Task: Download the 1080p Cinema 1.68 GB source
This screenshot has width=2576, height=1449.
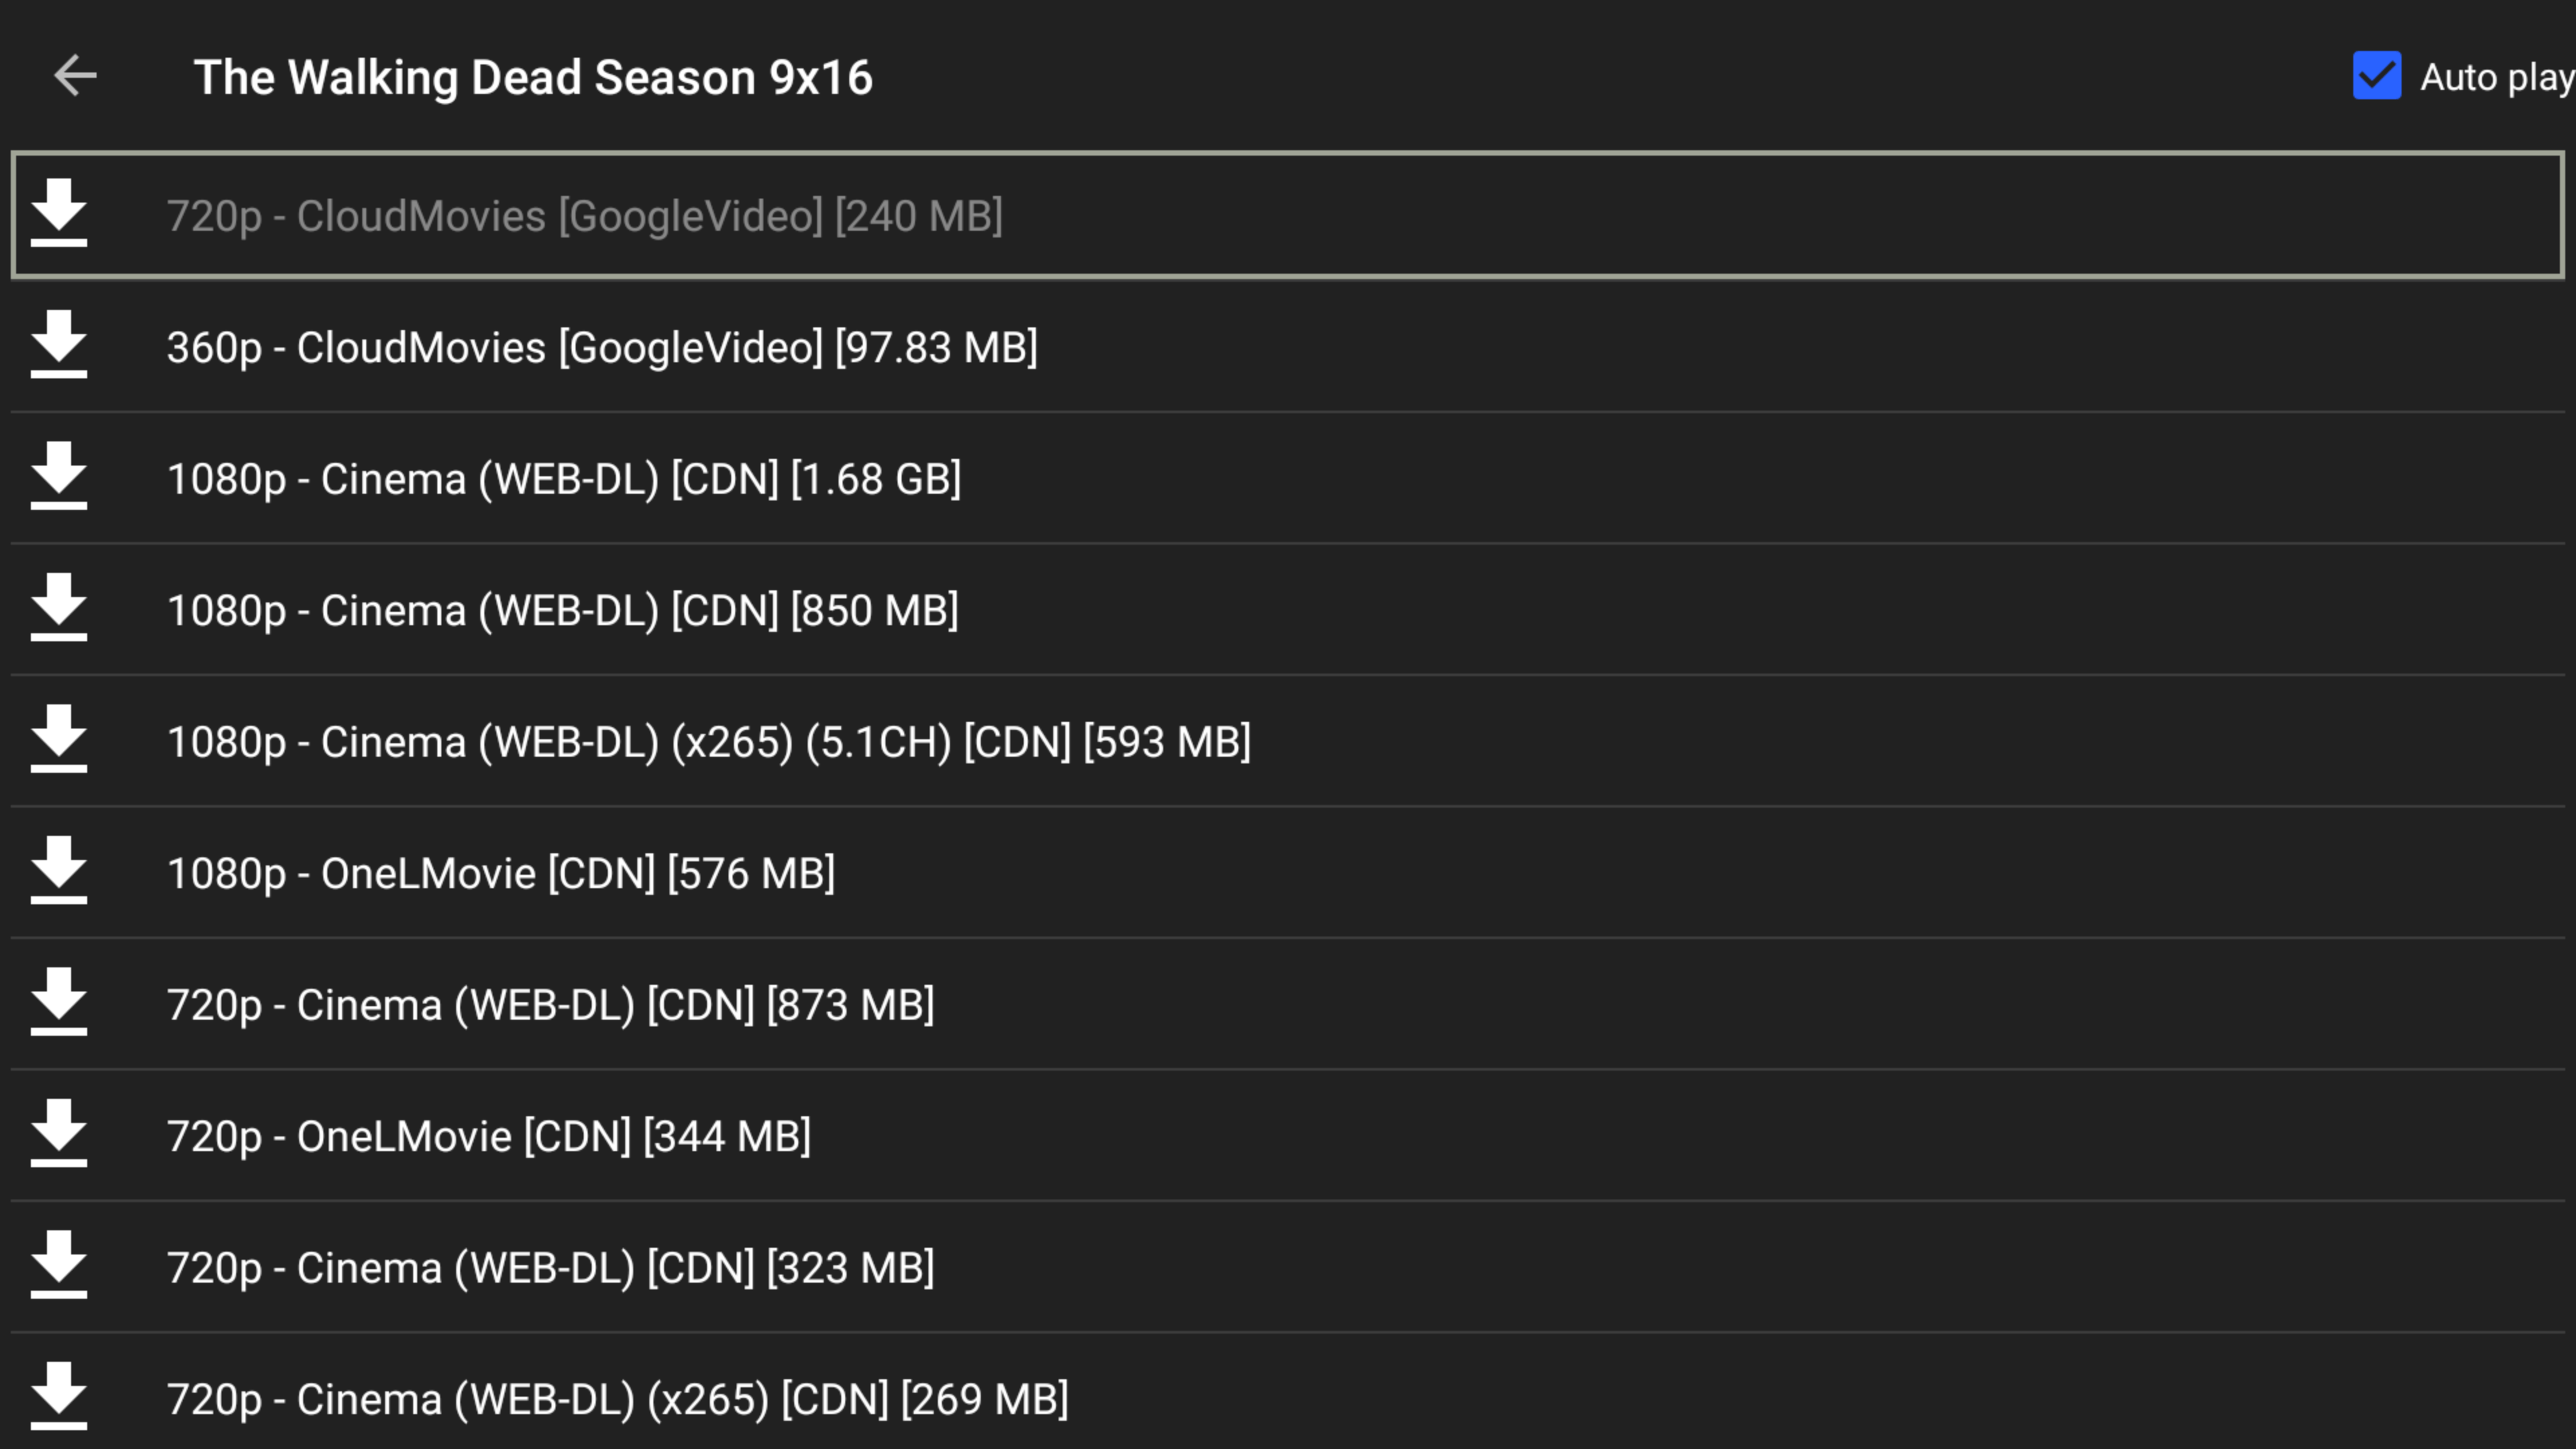Action: [x=59, y=476]
